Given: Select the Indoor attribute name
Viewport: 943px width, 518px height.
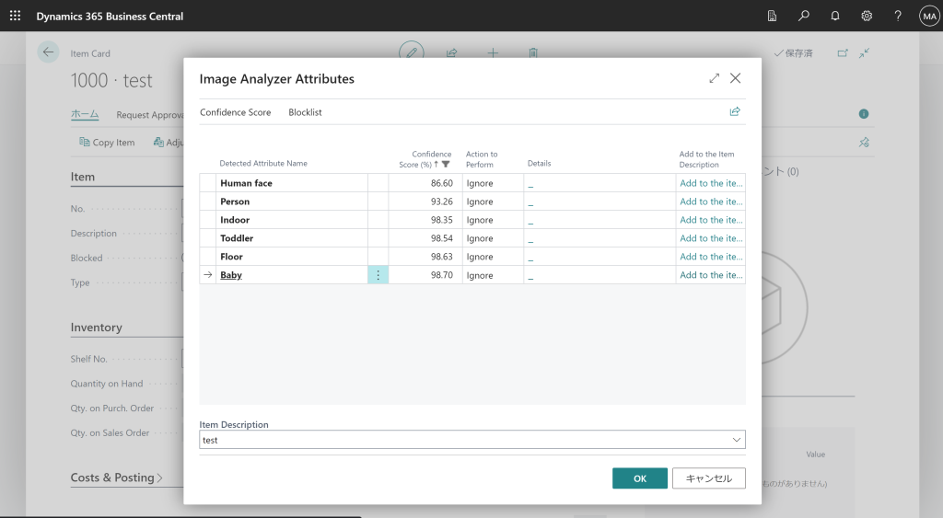Looking at the screenshot, I should (x=235, y=220).
